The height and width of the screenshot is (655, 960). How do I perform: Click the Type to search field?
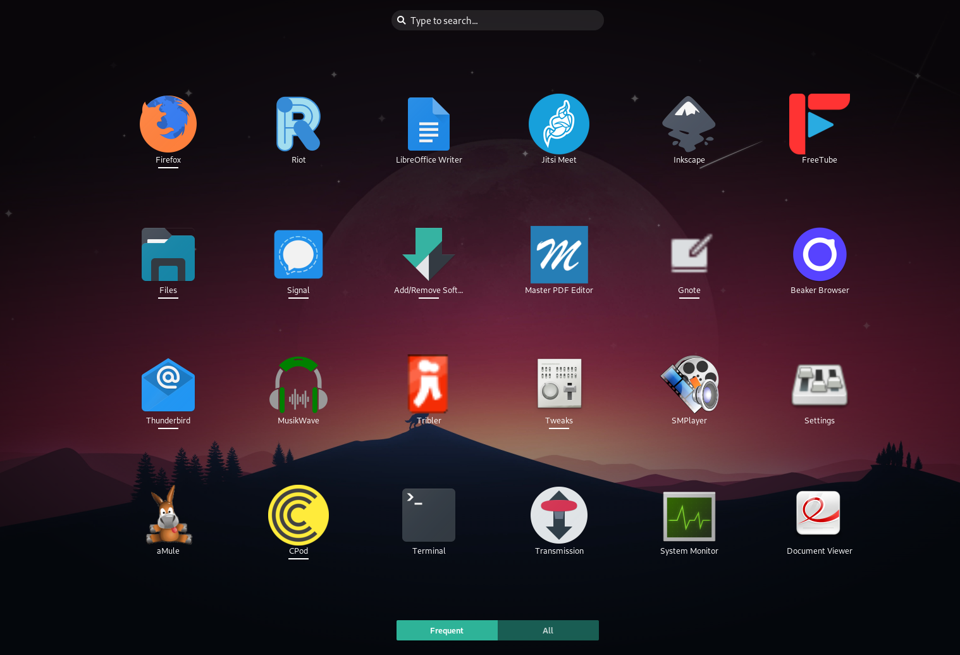pos(498,20)
